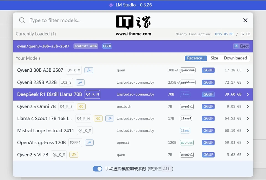Toggle 手动选择模型加载参数 switch at the bottom
Screen dimensions: 266x180
[98, 169]
